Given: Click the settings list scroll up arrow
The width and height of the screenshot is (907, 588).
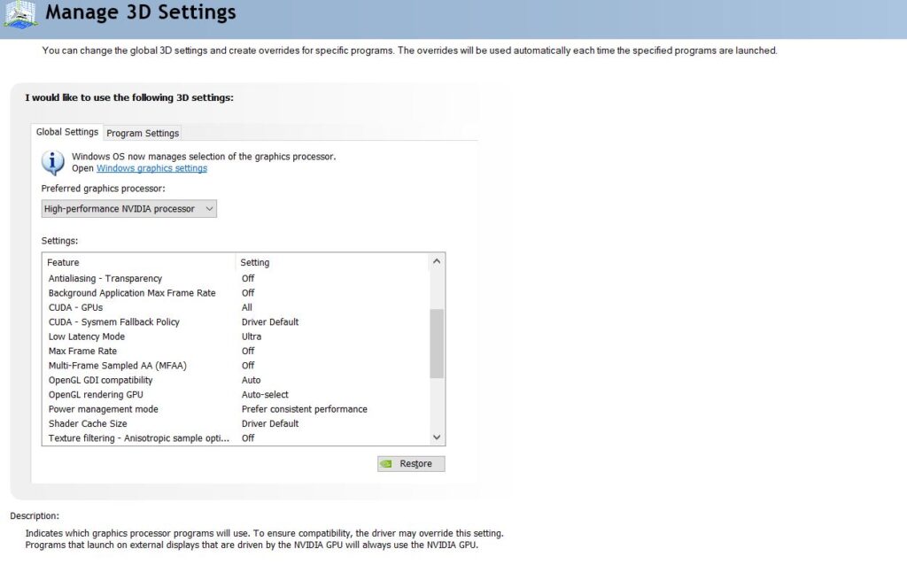Looking at the screenshot, I should (437, 261).
